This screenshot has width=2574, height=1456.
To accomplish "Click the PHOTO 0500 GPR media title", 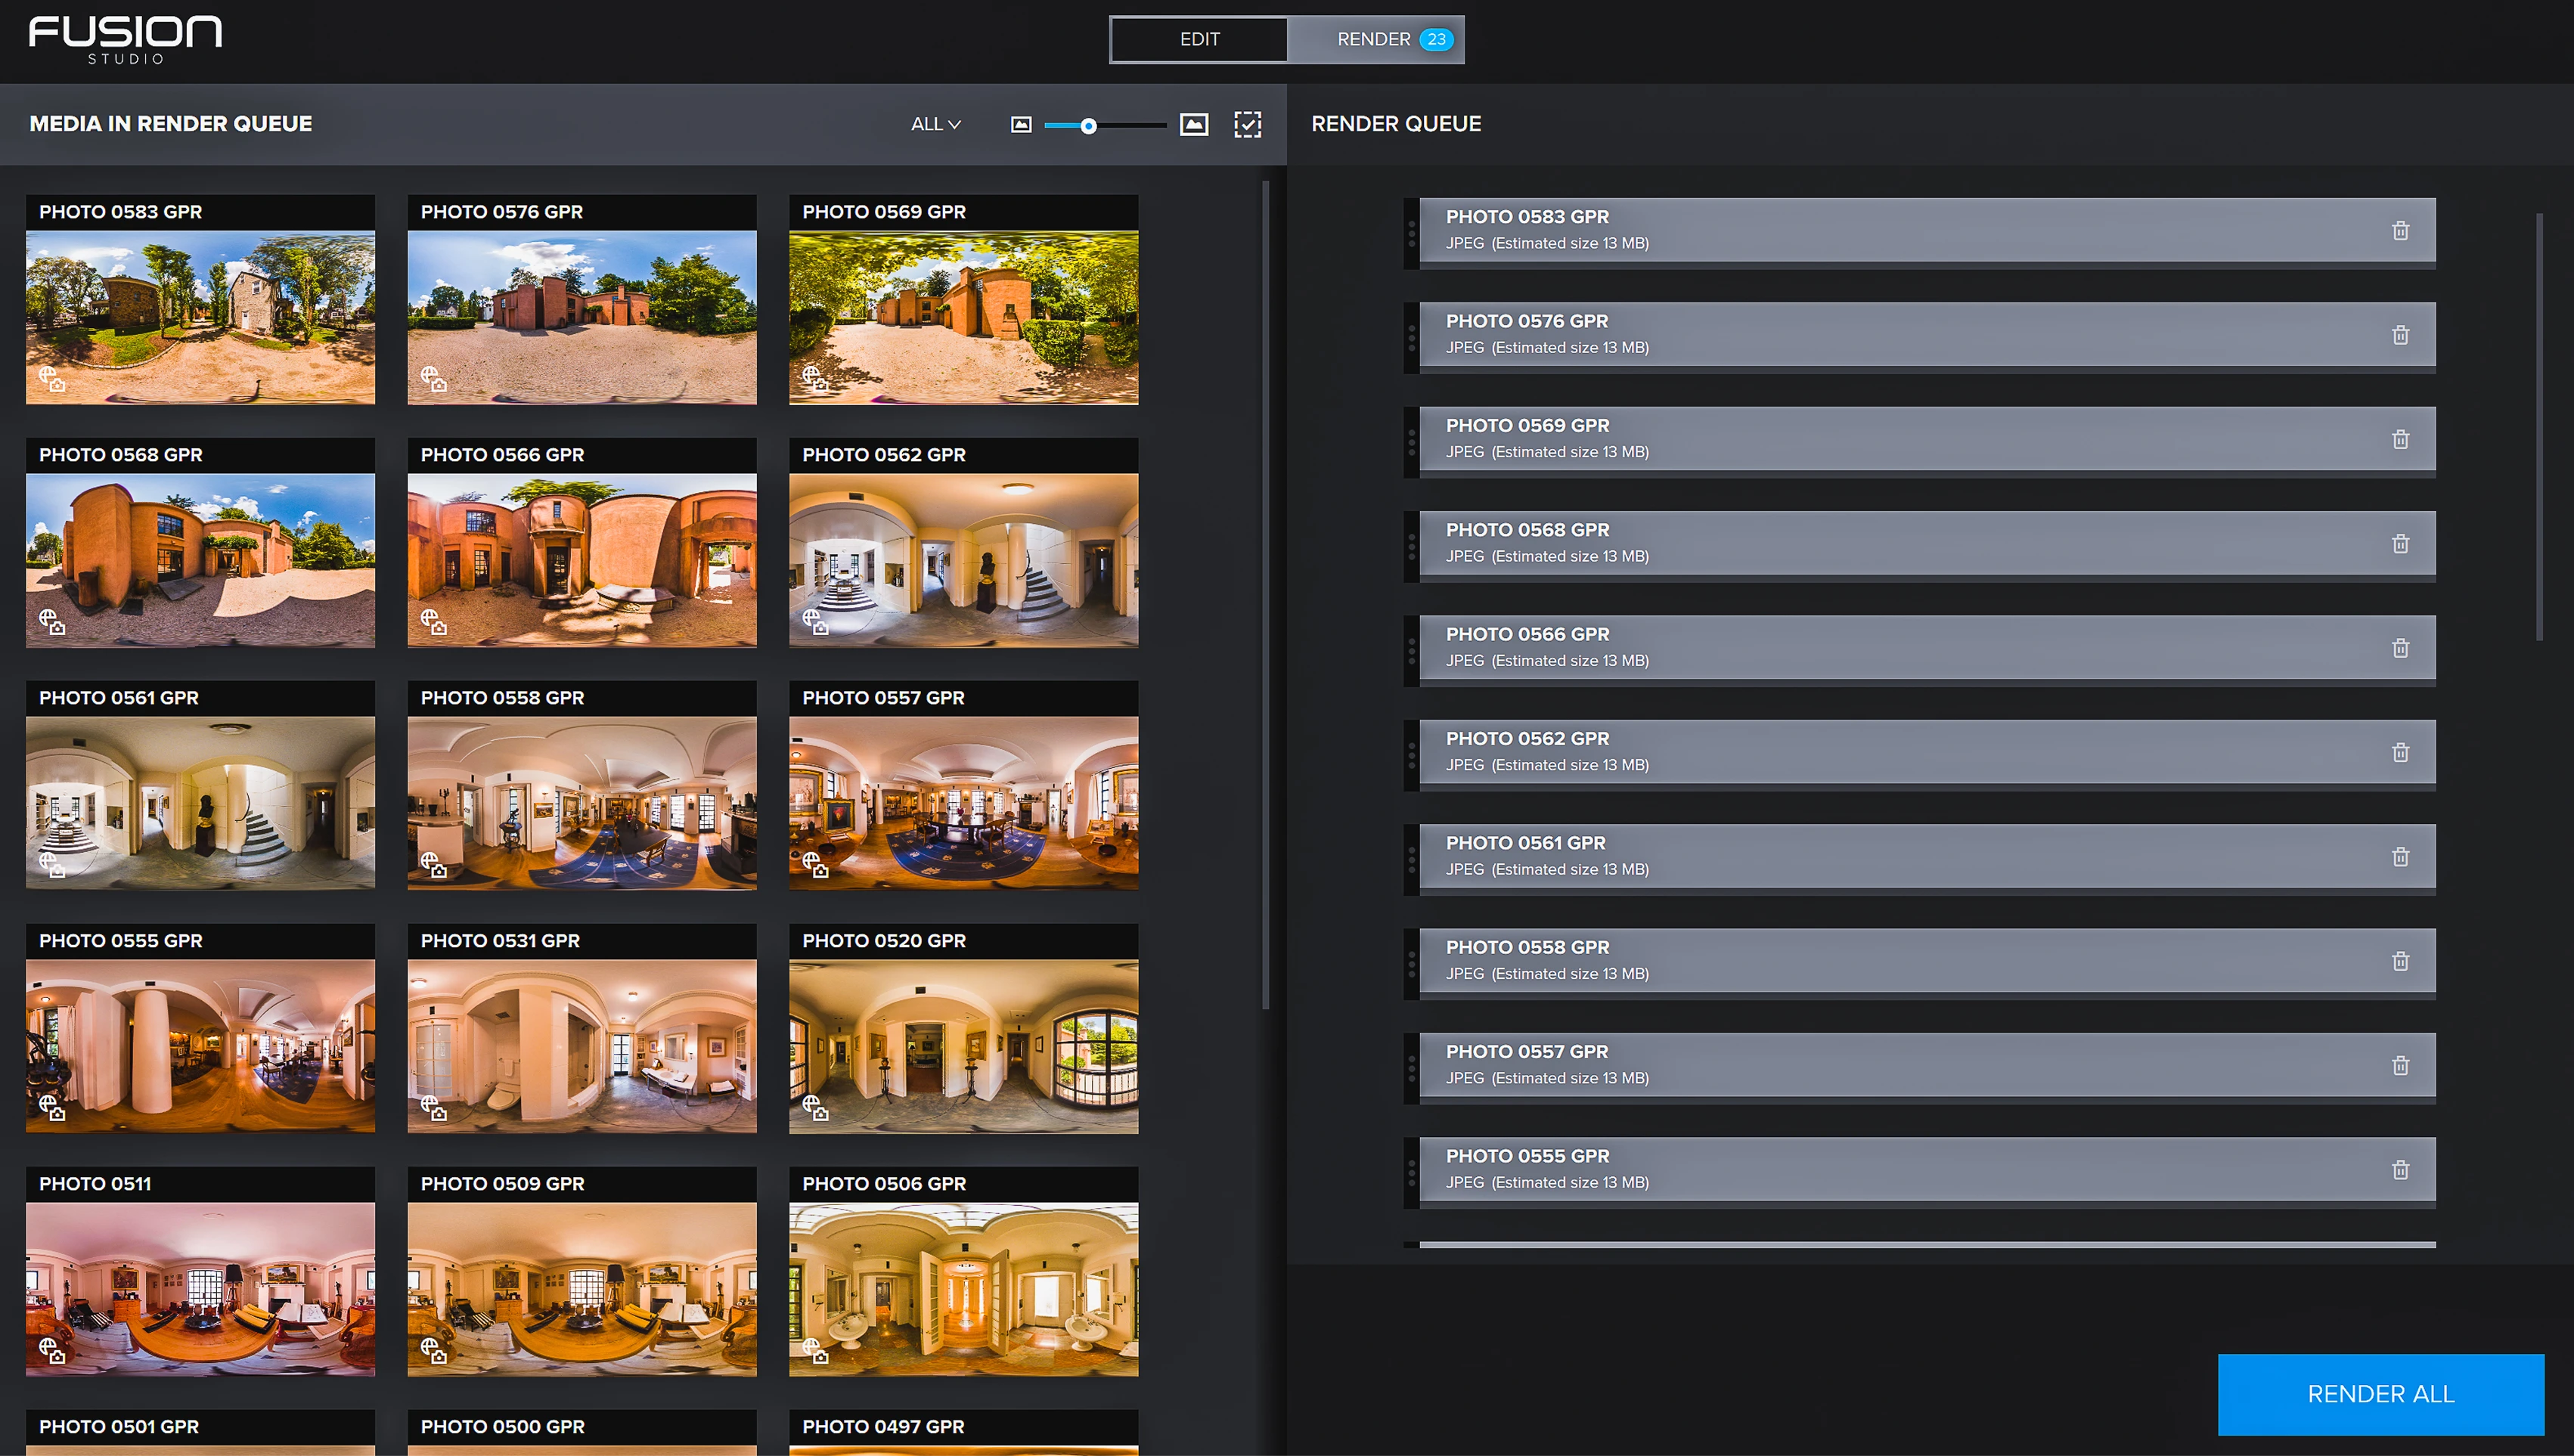I will pyautogui.click(x=502, y=1427).
